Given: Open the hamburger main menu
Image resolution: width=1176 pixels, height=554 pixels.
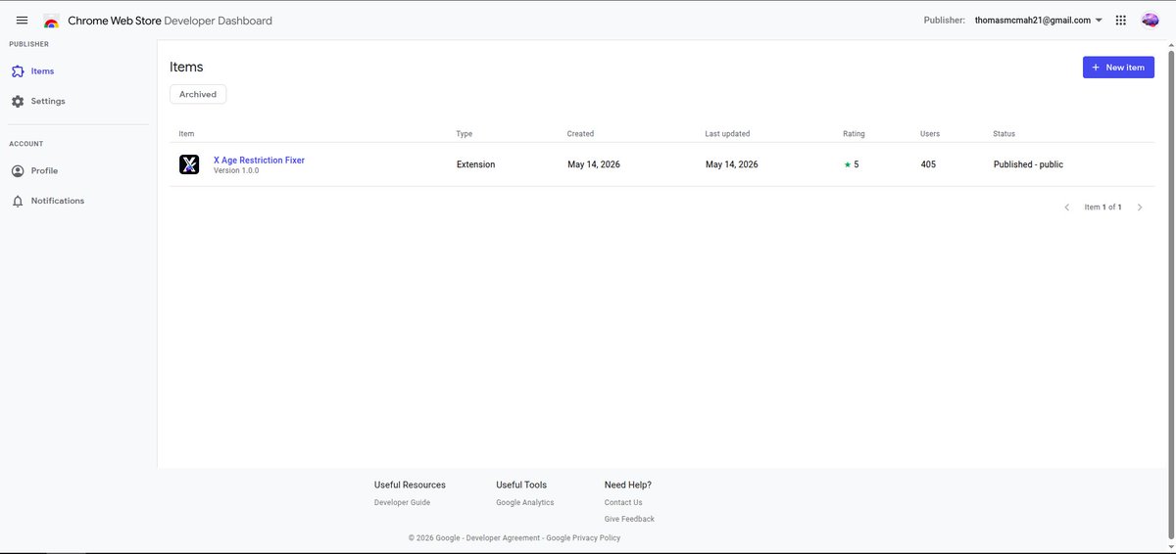Looking at the screenshot, I should pyautogui.click(x=22, y=21).
